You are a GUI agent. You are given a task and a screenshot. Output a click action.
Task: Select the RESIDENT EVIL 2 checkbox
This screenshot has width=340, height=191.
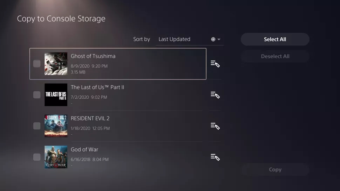pos(37,126)
